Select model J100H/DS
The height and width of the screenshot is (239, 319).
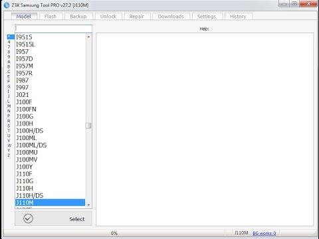51,131
